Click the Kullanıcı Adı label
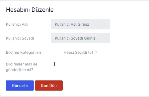This screenshot has width=149, height=97. click(17, 24)
